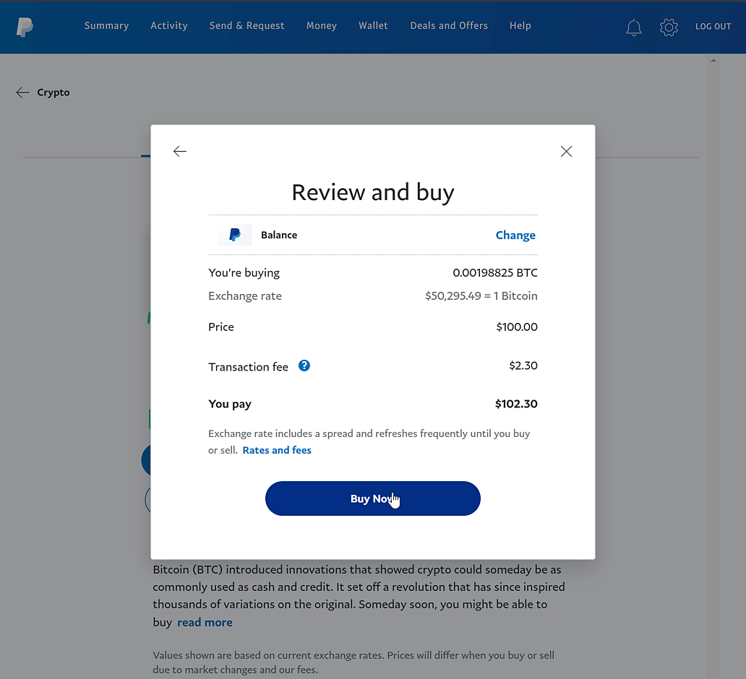Open the Money menu item

coord(322,26)
